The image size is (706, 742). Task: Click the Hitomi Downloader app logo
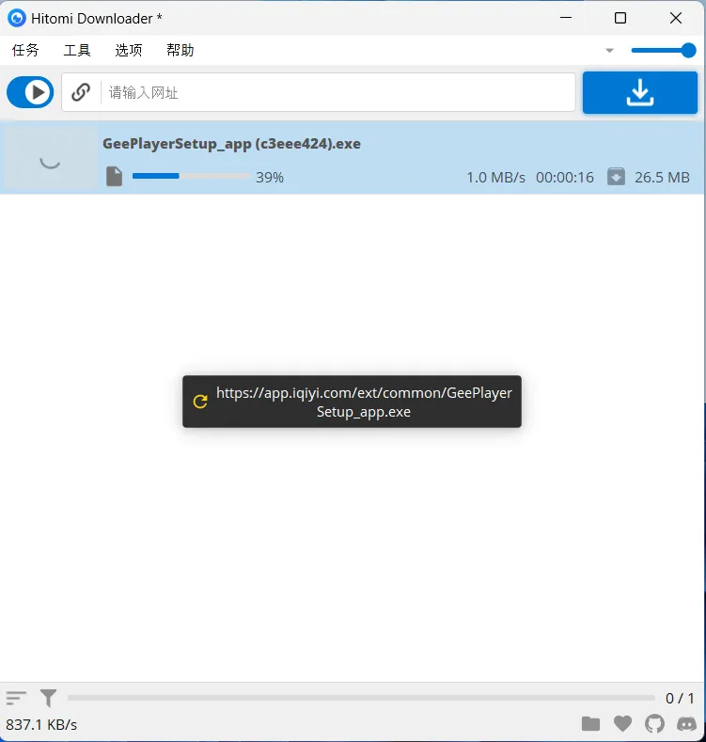point(17,19)
